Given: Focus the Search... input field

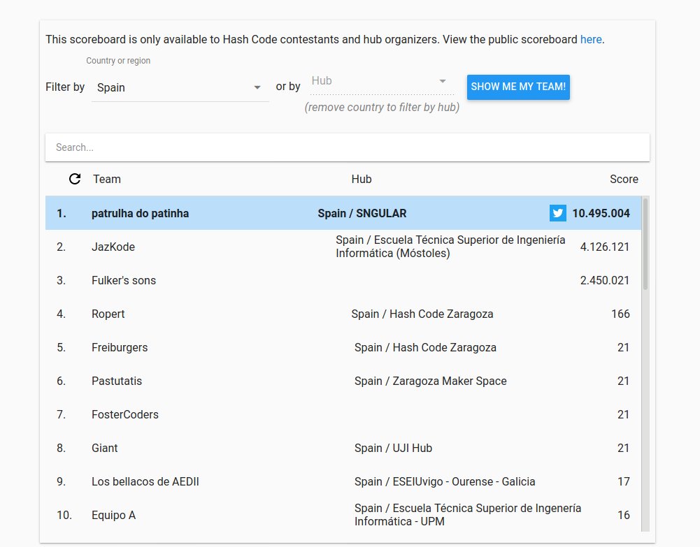Looking at the screenshot, I should pyautogui.click(x=348, y=147).
